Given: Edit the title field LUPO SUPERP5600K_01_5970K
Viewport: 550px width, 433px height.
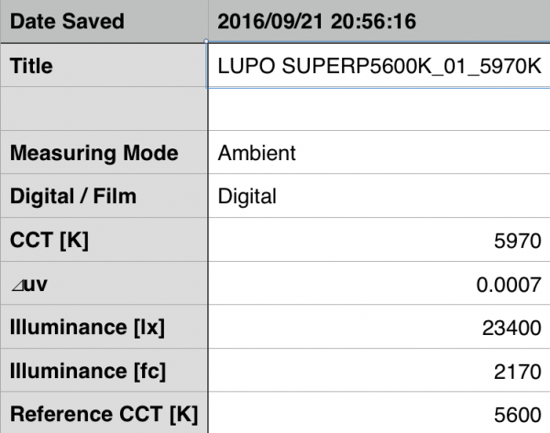Looking at the screenshot, I should [376, 66].
